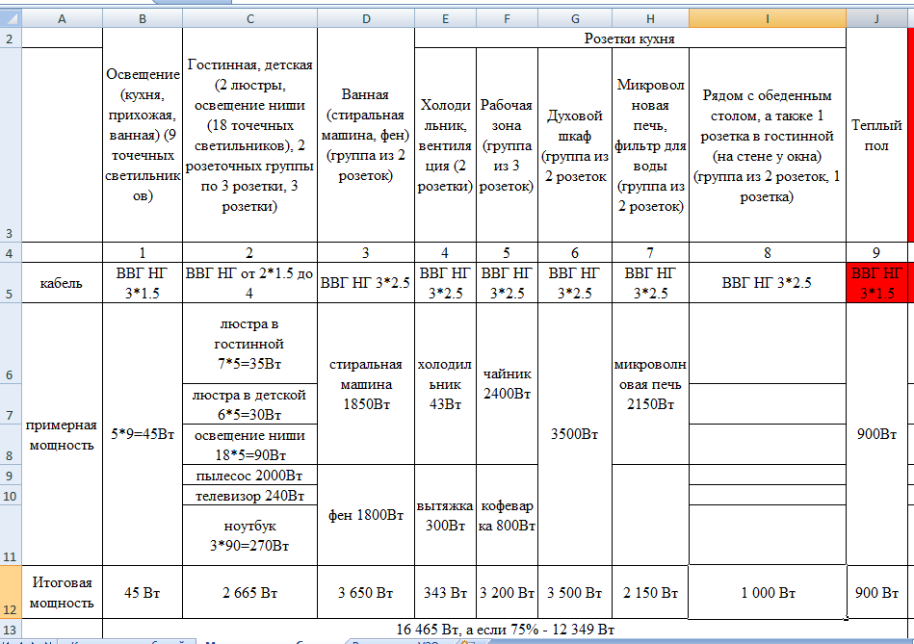Select row 4 header
The height and width of the screenshot is (644, 914).
[11, 252]
